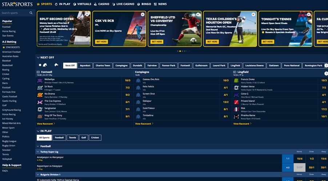Click BET HERE on Houston Open banner

click(212, 42)
